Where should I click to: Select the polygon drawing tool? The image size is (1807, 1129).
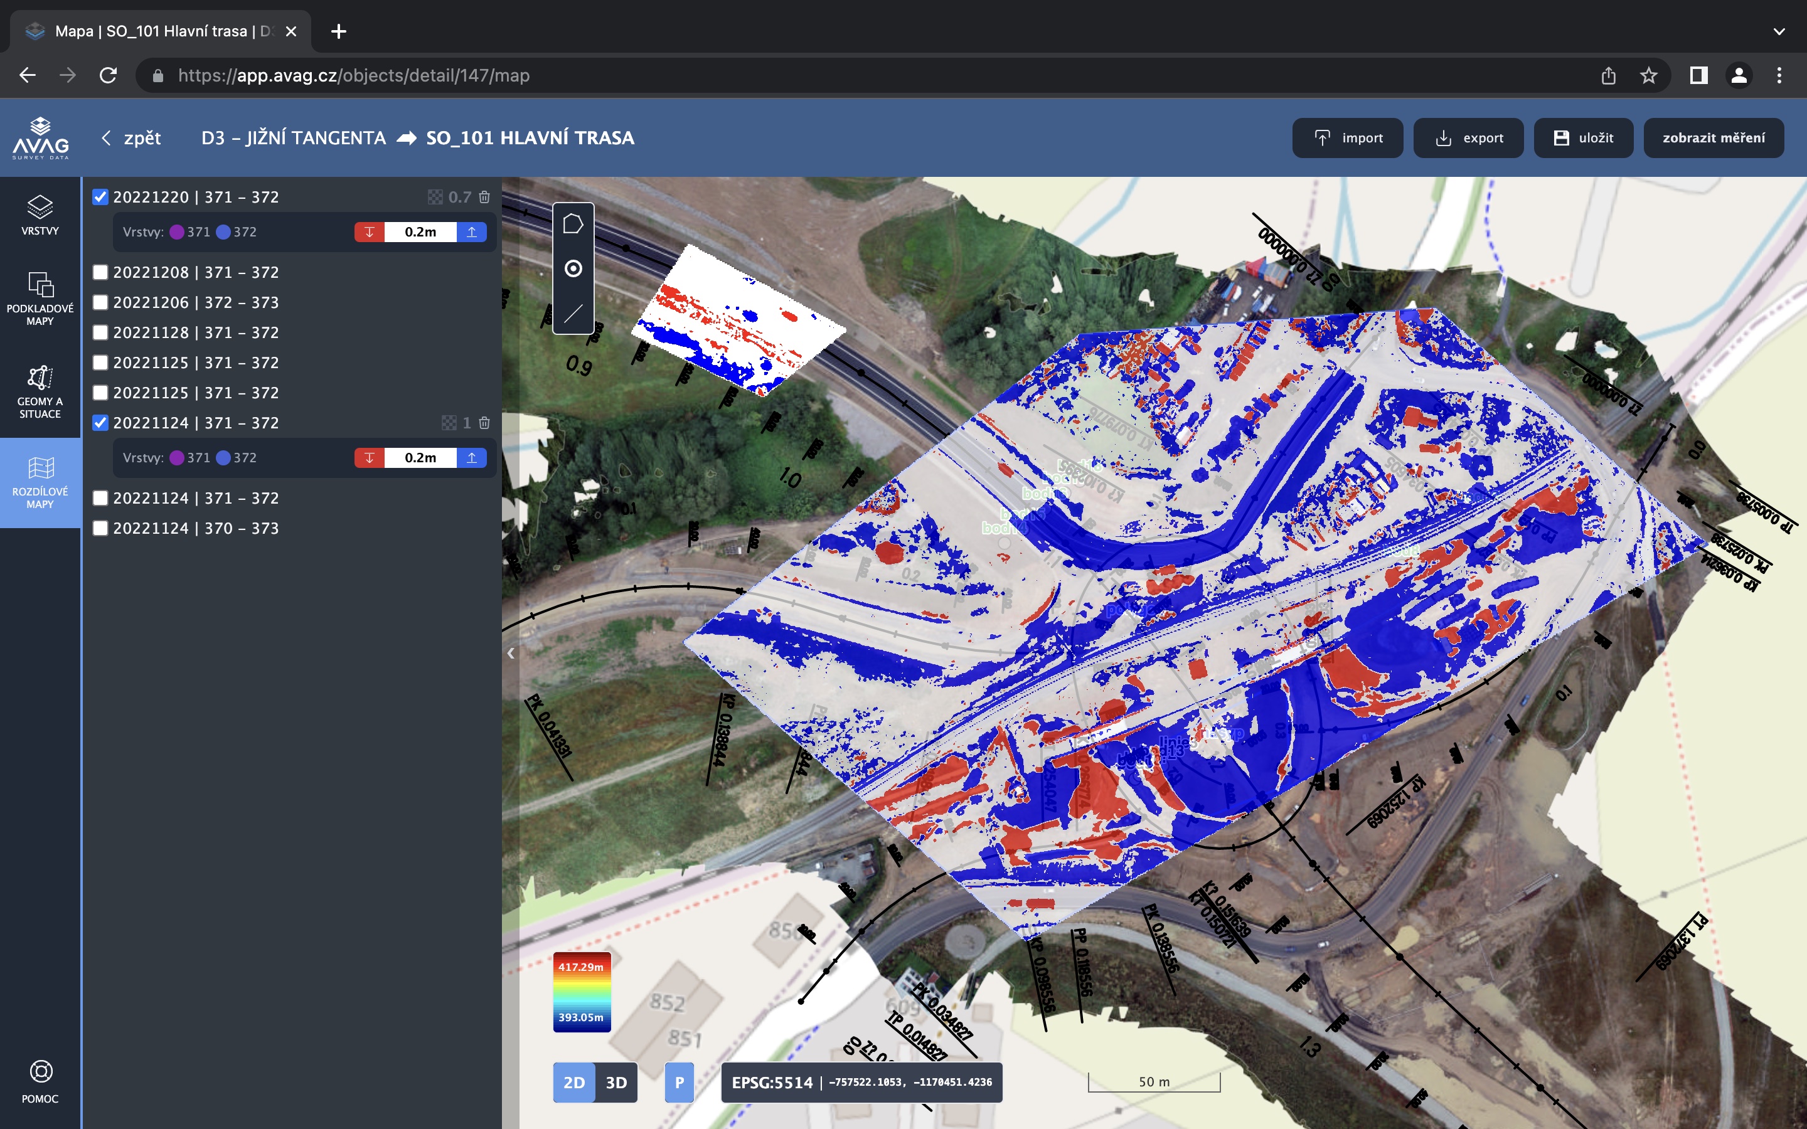coord(573,224)
